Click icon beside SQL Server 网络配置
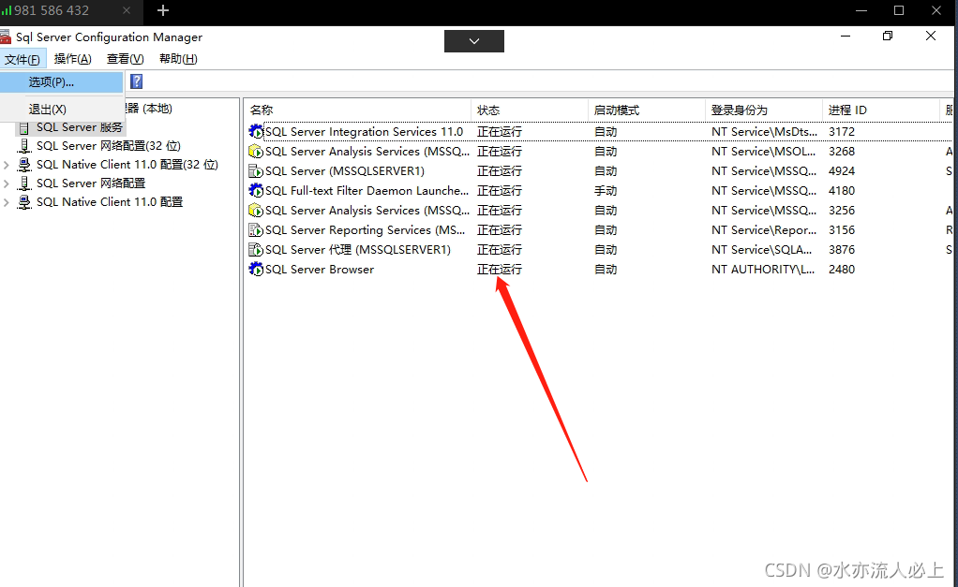 pos(24,183)
